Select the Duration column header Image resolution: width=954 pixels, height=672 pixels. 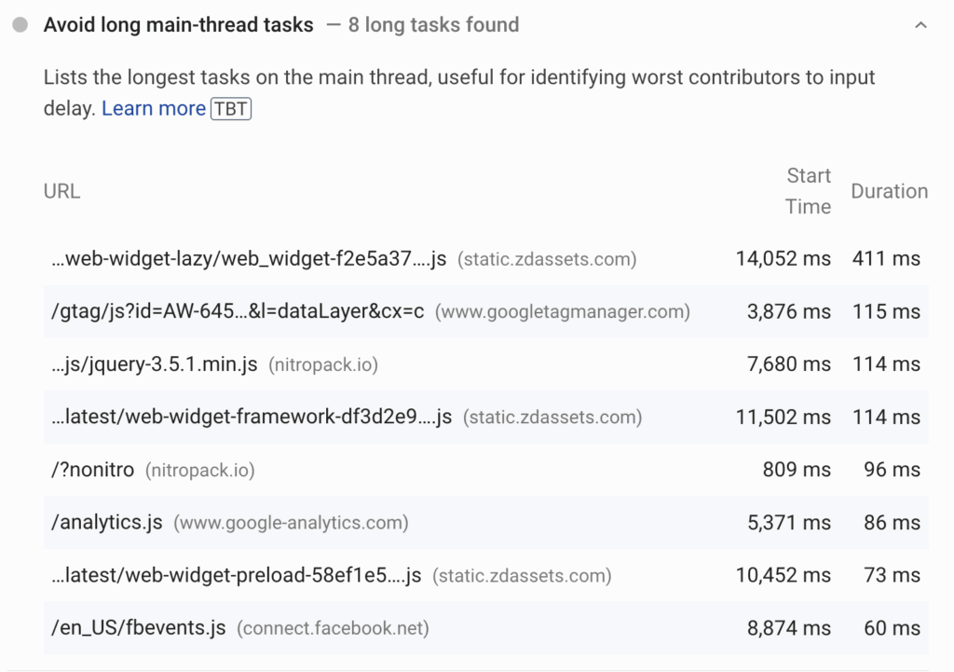pyautogui.click(x=889, y=191)
